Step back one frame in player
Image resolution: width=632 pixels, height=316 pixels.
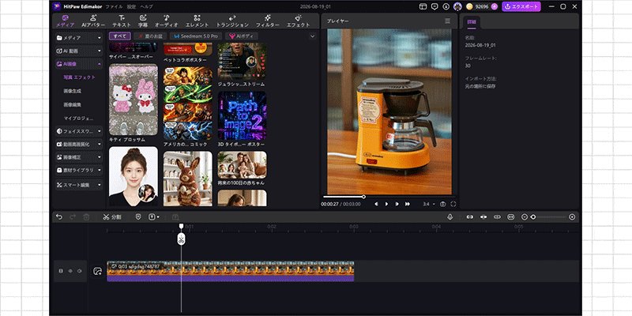coord(376,204)
